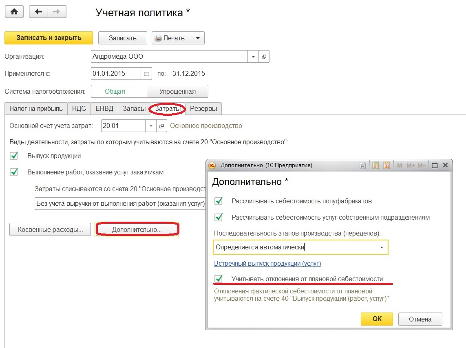Image resolution: width=466 pixels, height=348 pixels.
Task: Open Встречный выпуск продукции (услуг) link
Action: click(x=267, y=263)
